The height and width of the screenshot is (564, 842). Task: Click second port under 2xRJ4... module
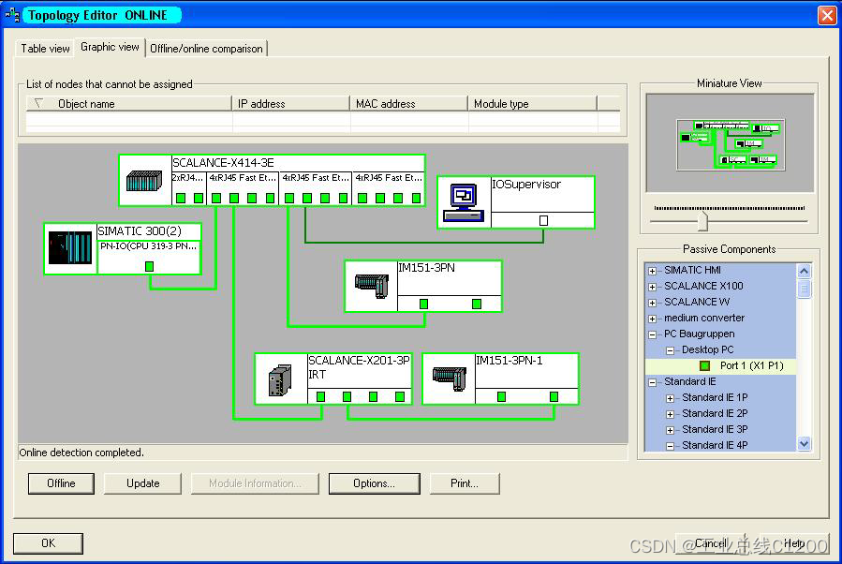coord(199,199)
